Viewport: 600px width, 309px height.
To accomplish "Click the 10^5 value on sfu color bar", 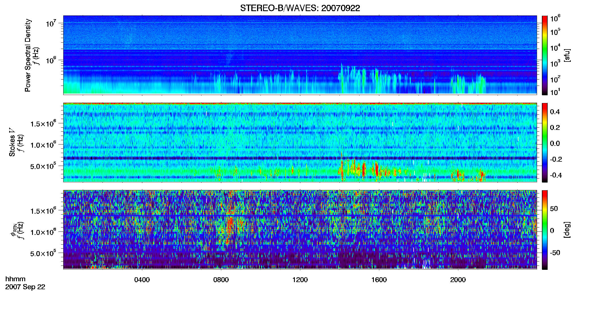I will pos(555,32).
